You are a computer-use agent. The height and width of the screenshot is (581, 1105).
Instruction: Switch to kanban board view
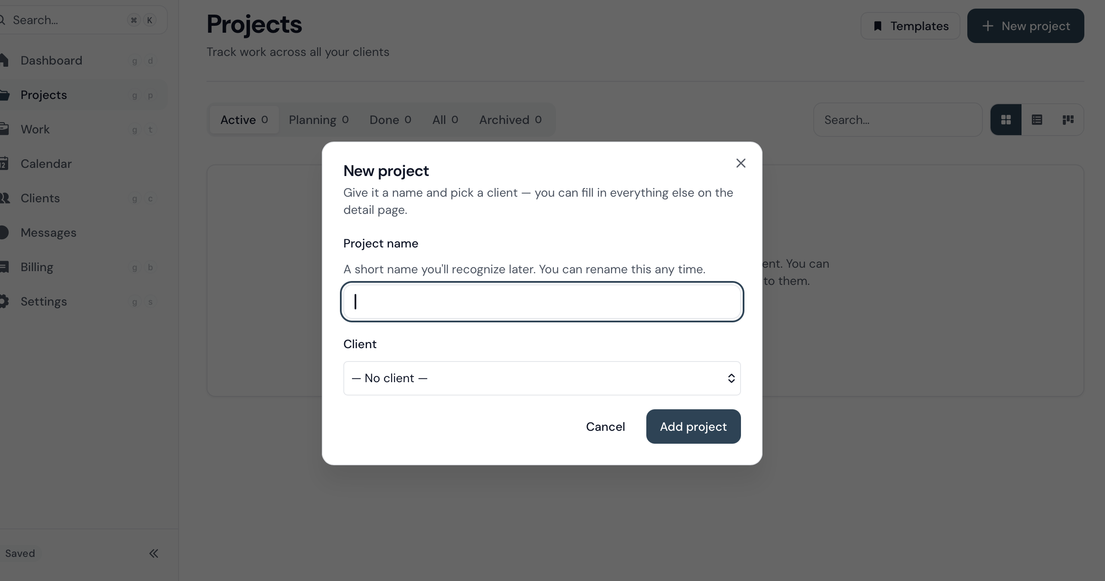coord(1068,120)
